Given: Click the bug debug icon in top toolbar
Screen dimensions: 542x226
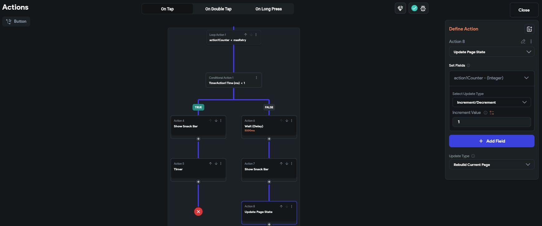Looking at the screenshot, I should tap(423, 8).
